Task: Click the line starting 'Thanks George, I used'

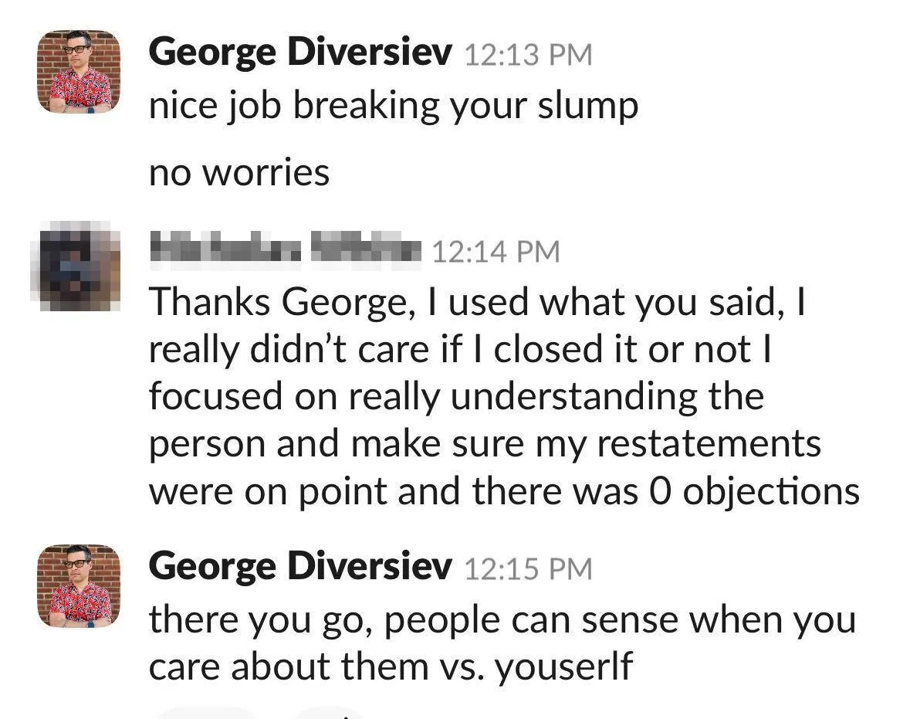Action: click(477, 304)
